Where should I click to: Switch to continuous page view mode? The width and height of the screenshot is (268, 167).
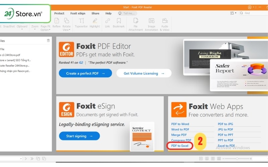(207, 159)
